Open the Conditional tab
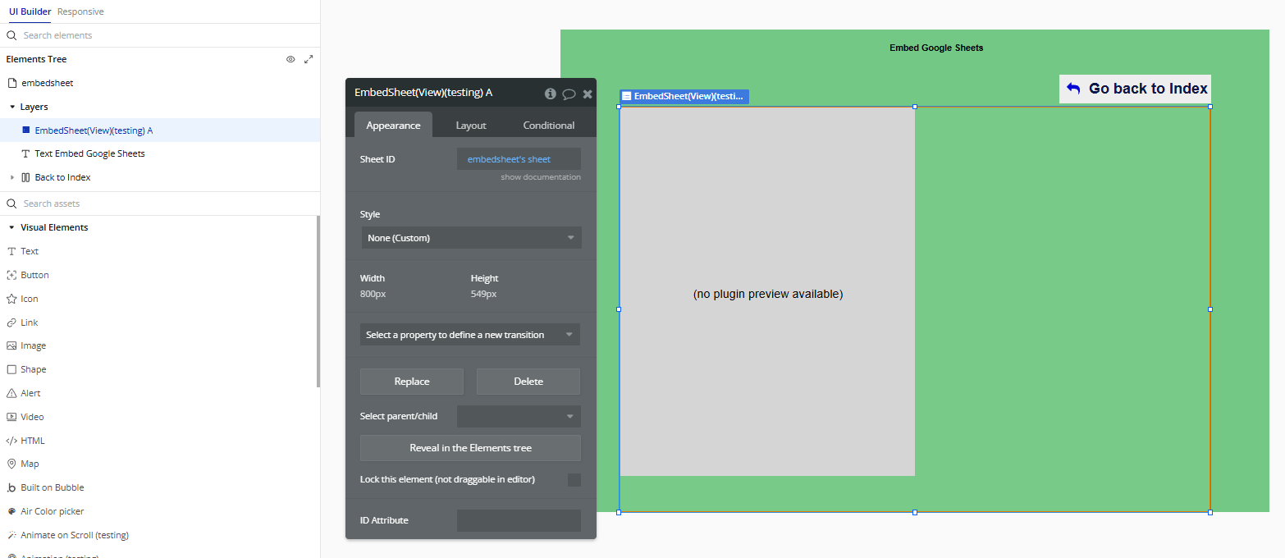The height and width of the screenshot is (558, 1285). pyautogui.click(x=548, y=126)
